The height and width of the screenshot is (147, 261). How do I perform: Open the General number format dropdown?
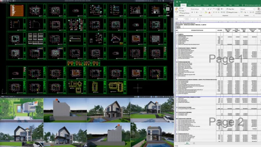[254, 9]
